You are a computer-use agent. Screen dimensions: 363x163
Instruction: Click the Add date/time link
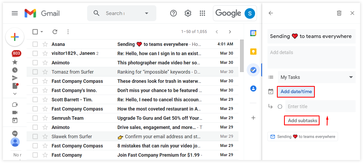pyautogui.click(x=296, y=92)
